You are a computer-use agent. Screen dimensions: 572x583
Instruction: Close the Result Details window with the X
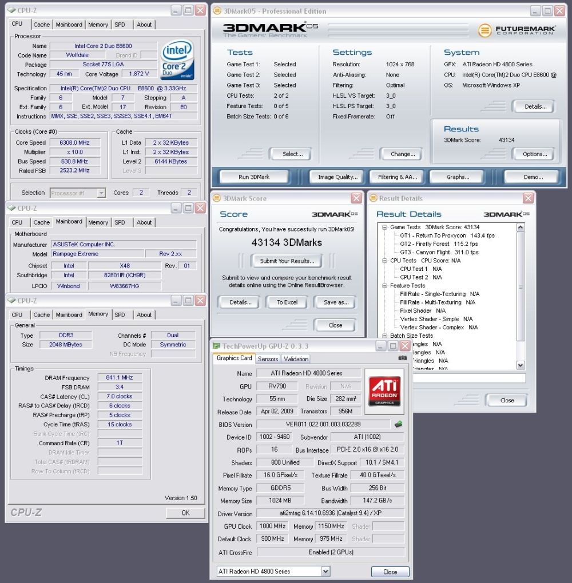(528, 198)
